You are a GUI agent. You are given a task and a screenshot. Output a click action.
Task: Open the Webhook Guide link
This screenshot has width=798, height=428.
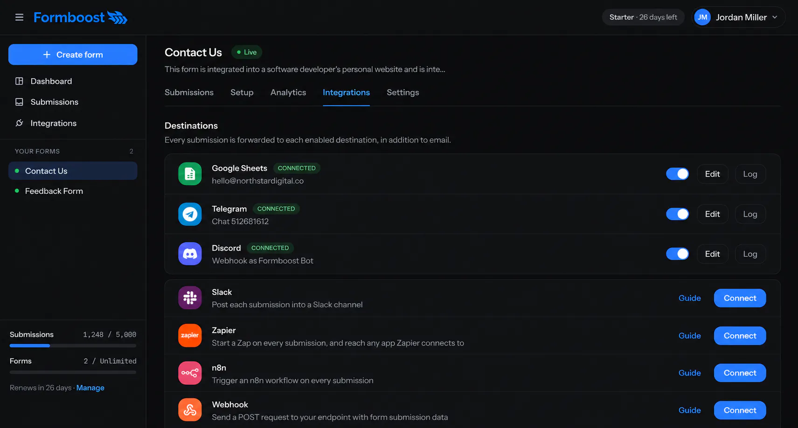689,410
